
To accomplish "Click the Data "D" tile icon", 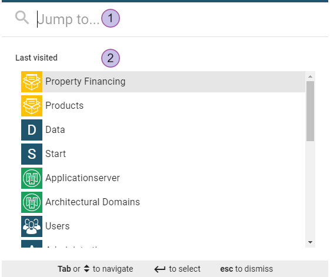I will click(x=32, y=130).
